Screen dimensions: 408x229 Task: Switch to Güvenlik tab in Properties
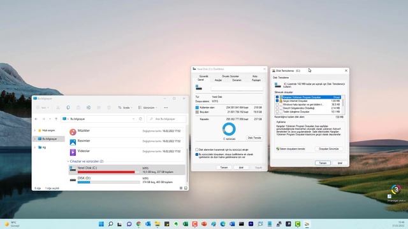203,76
